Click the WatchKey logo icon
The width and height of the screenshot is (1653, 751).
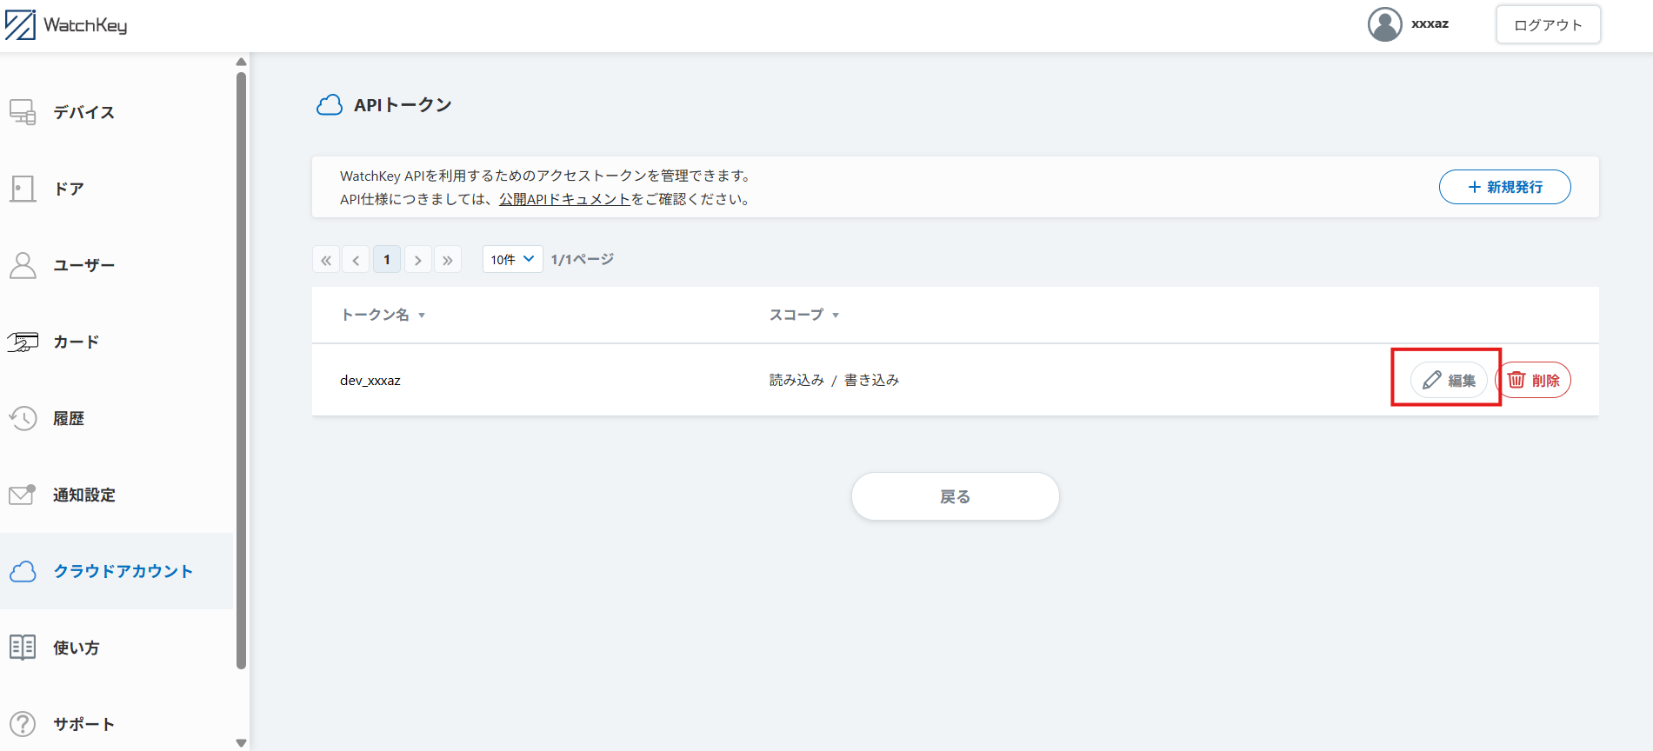pos(21,25)
